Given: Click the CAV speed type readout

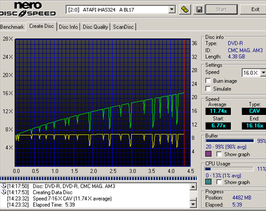Looking at the screenshot, I should (x=254, y=111).
